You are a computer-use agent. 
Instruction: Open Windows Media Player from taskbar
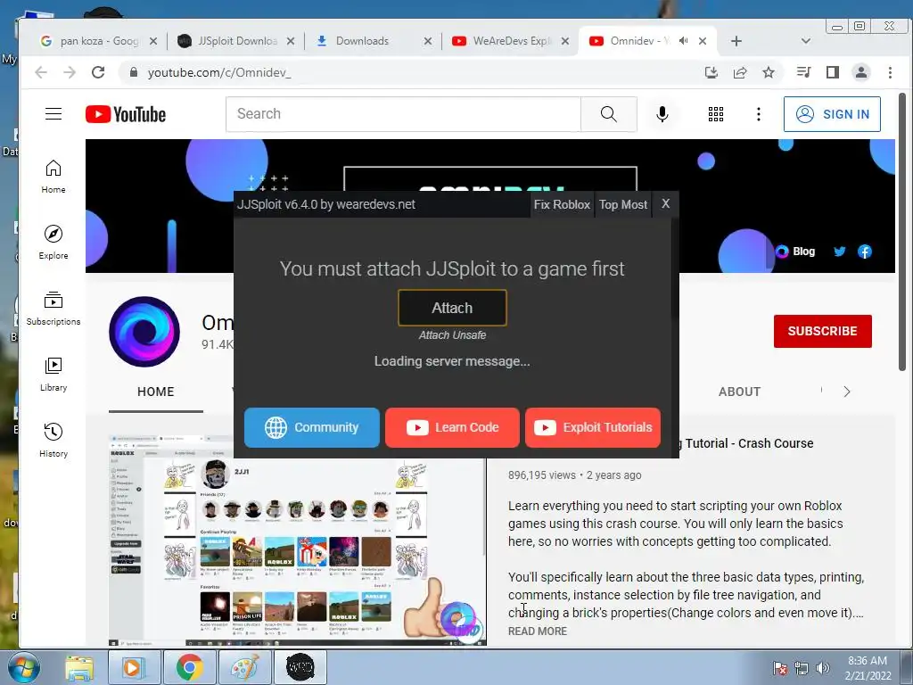coord(134,667)
